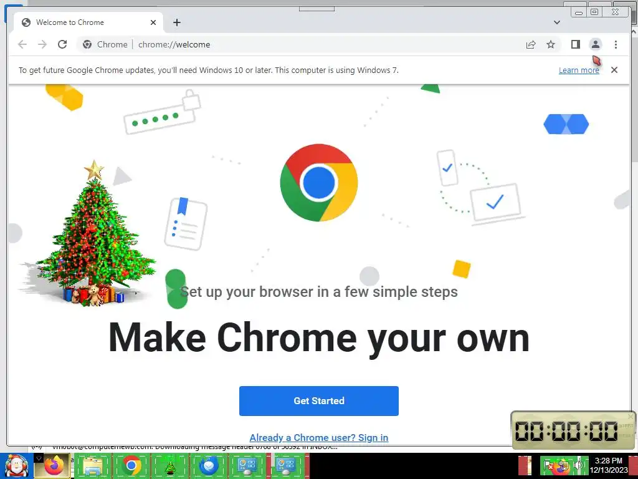This screenshot has height=479, width=638.
Task: Click the 'Set up your browser' subtitle text
Action: pyautogui.click(x=318, y=292)
